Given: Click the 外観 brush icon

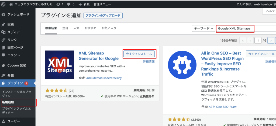Looking at the screenshot, I should tap(3, 76).
